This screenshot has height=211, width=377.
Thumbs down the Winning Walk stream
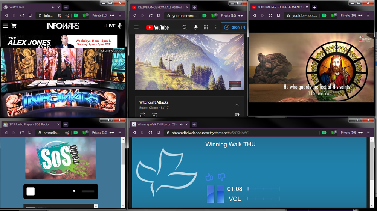click(221, 177)
